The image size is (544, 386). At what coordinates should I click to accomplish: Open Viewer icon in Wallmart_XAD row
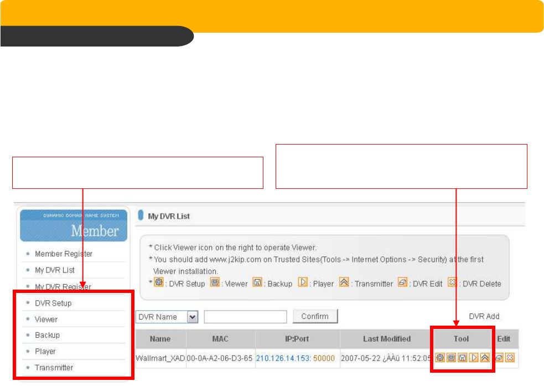(x=451, y=357)
